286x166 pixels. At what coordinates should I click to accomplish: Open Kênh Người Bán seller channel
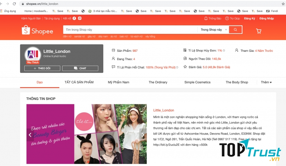(x=31, y=19)
